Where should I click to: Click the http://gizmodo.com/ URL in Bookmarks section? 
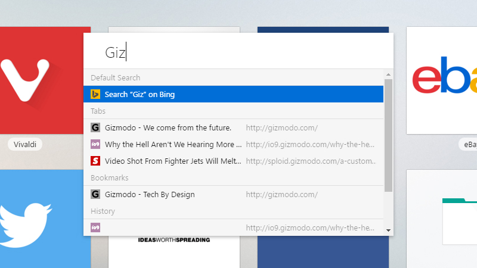281,195
